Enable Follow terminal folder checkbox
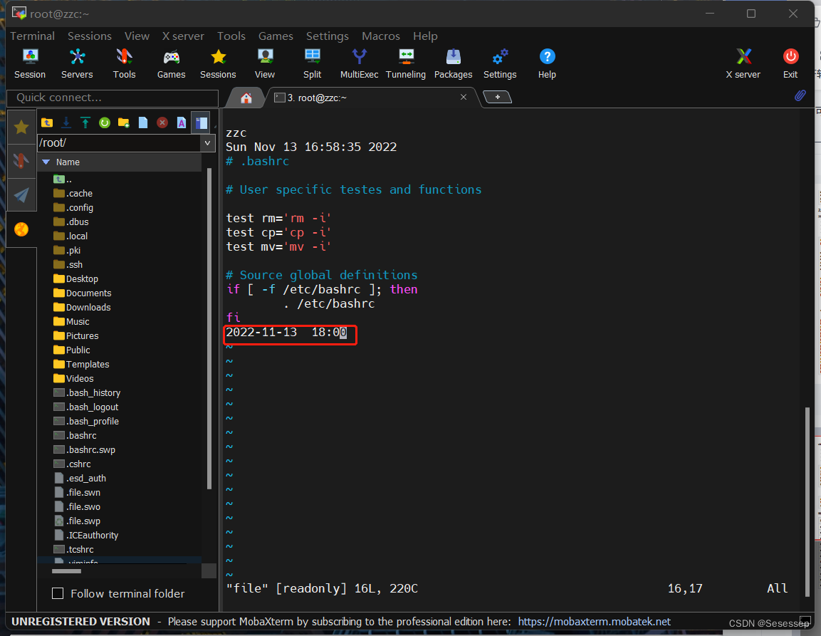The width and height of the screenshot is (821, 636). pyautogui.click(x=58, y=593)
